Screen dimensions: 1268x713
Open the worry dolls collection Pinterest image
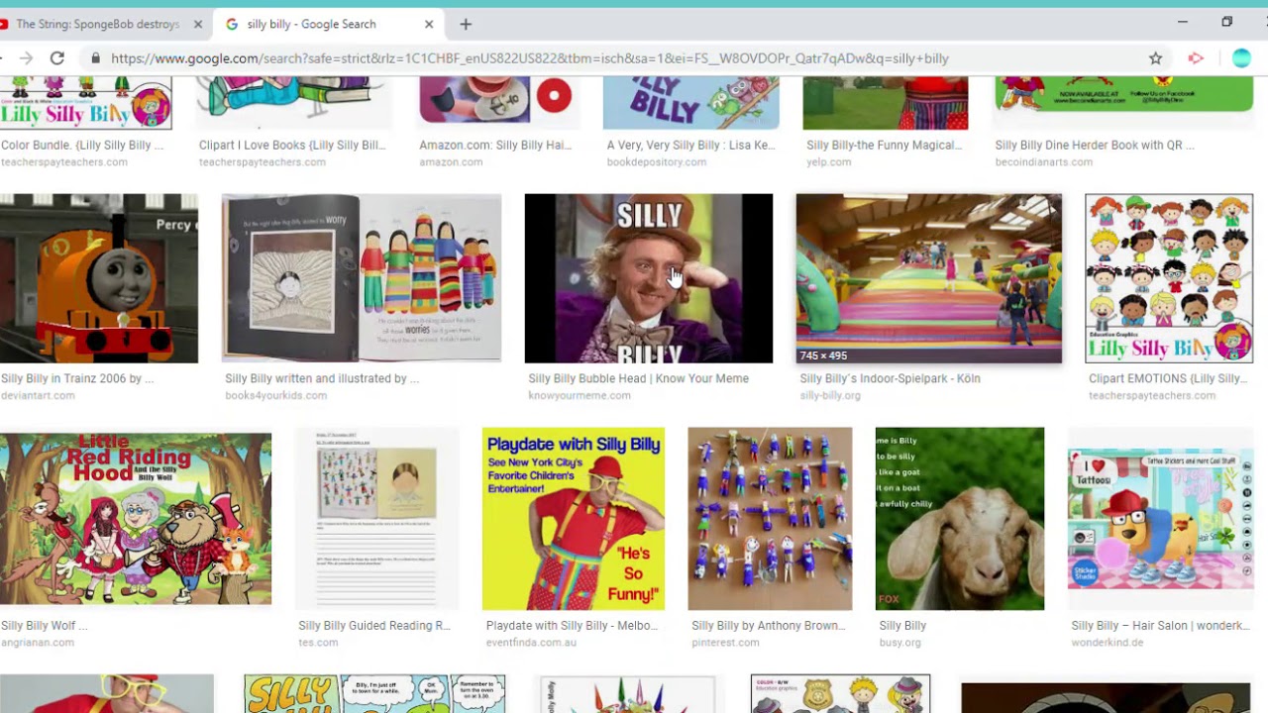pos(770,519)
